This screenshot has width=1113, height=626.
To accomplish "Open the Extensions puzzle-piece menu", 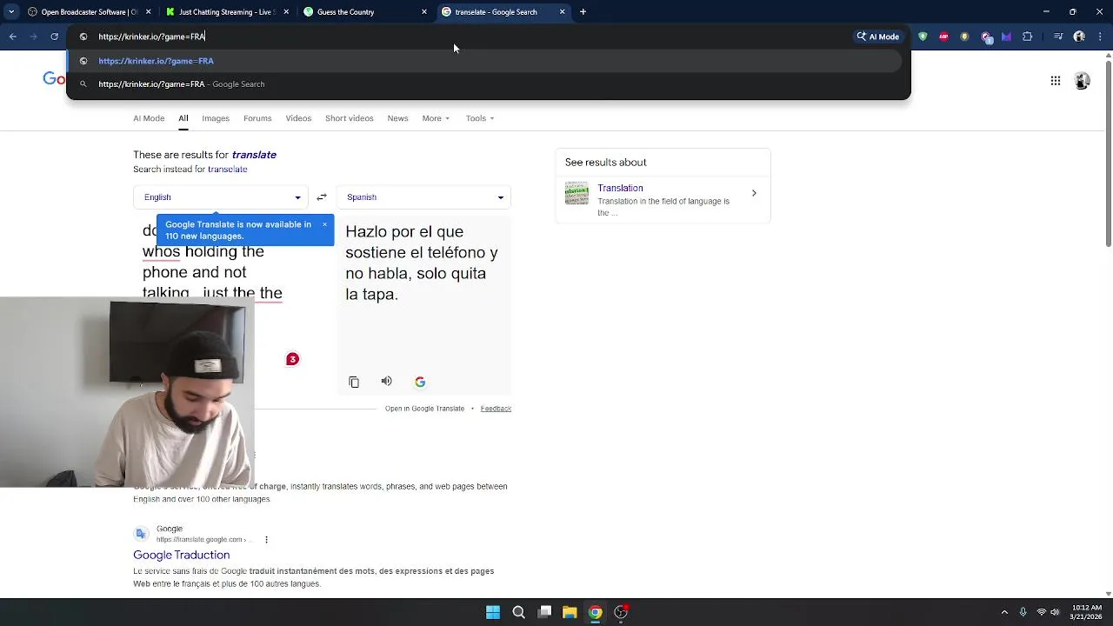I will click(x=1028, y=37).
